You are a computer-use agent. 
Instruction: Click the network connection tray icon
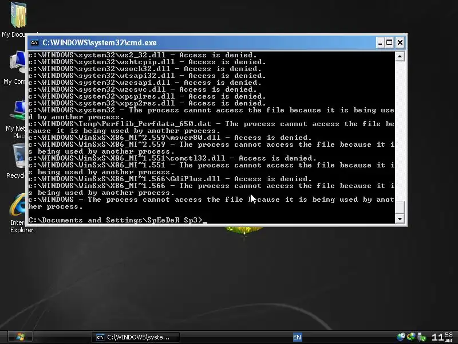[x=411, y=337]
